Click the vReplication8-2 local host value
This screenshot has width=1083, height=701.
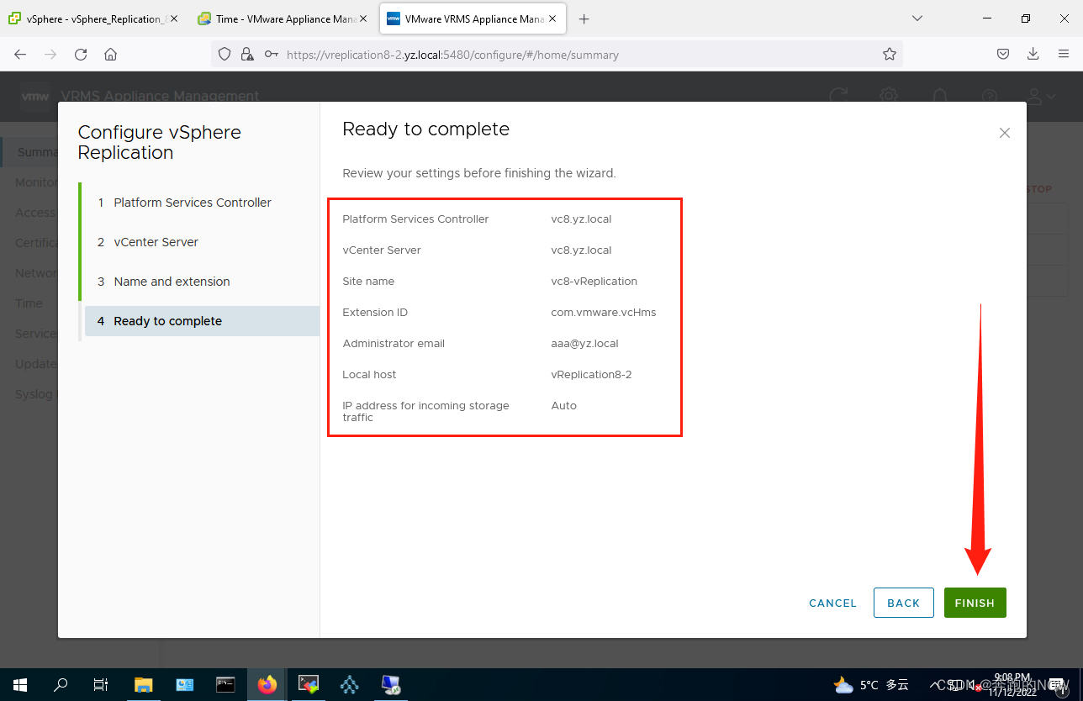tap(591, 375)
